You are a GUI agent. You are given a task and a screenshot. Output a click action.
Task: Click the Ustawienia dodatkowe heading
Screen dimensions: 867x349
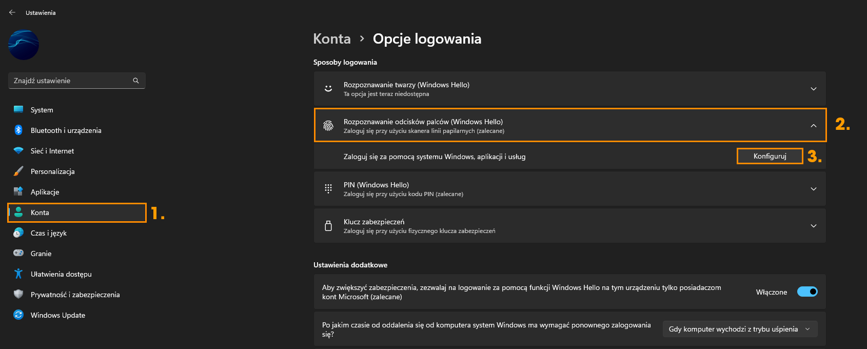(350, 265)
